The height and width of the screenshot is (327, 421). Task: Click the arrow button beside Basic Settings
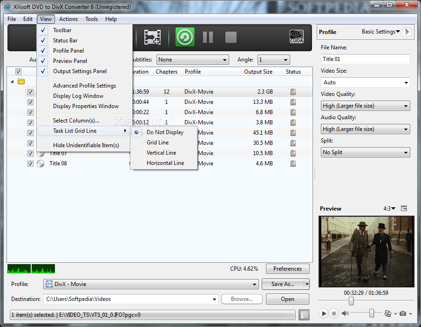point(407,32)
